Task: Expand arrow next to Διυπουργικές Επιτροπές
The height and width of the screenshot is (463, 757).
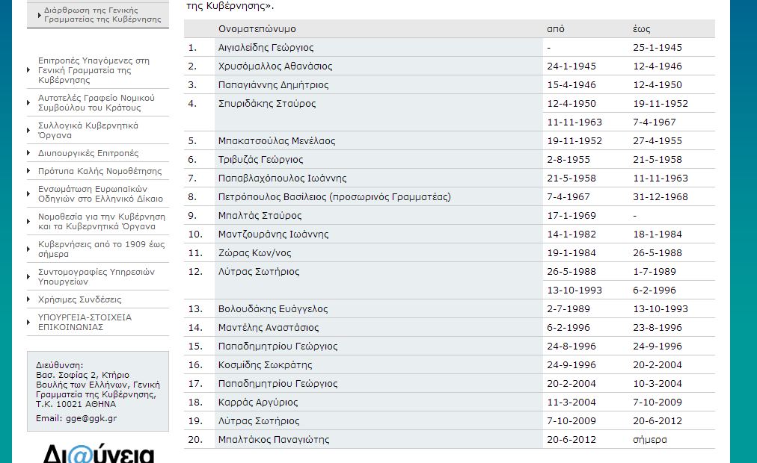Action: (30, 154)
